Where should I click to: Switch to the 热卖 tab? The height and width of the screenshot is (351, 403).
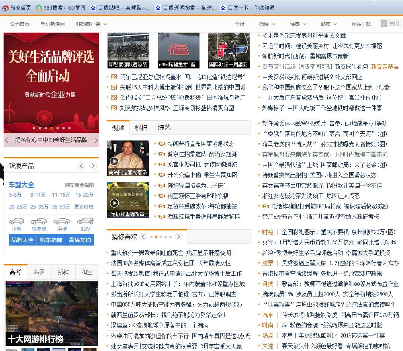click(x=39, y=272)
